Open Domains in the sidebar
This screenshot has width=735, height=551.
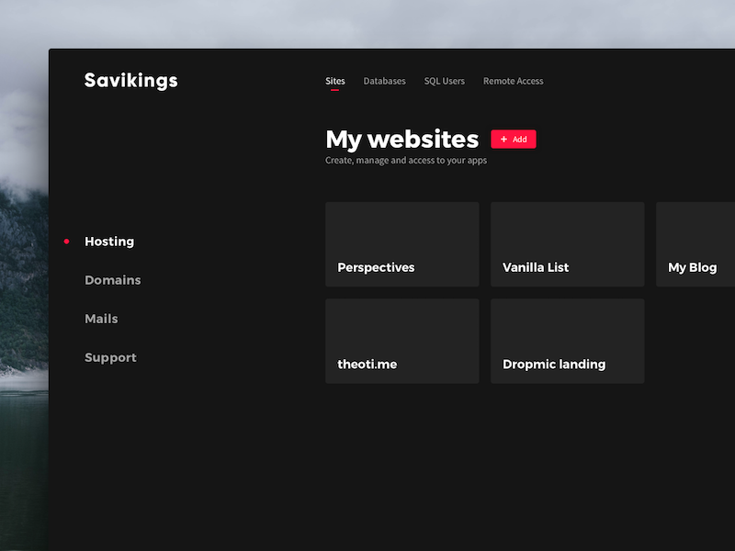[112, 280]
